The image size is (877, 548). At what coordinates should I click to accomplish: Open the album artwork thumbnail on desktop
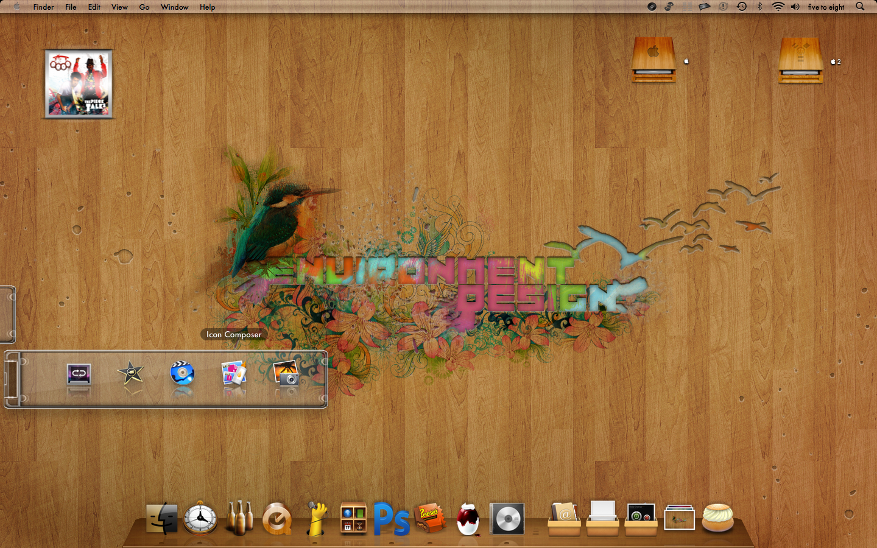(x=79, y=84)
